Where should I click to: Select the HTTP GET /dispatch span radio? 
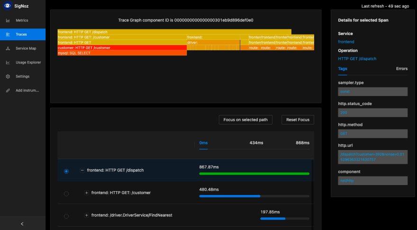66,171
